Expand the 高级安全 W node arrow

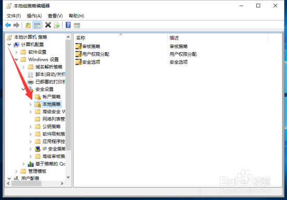(x=31, y=112)
